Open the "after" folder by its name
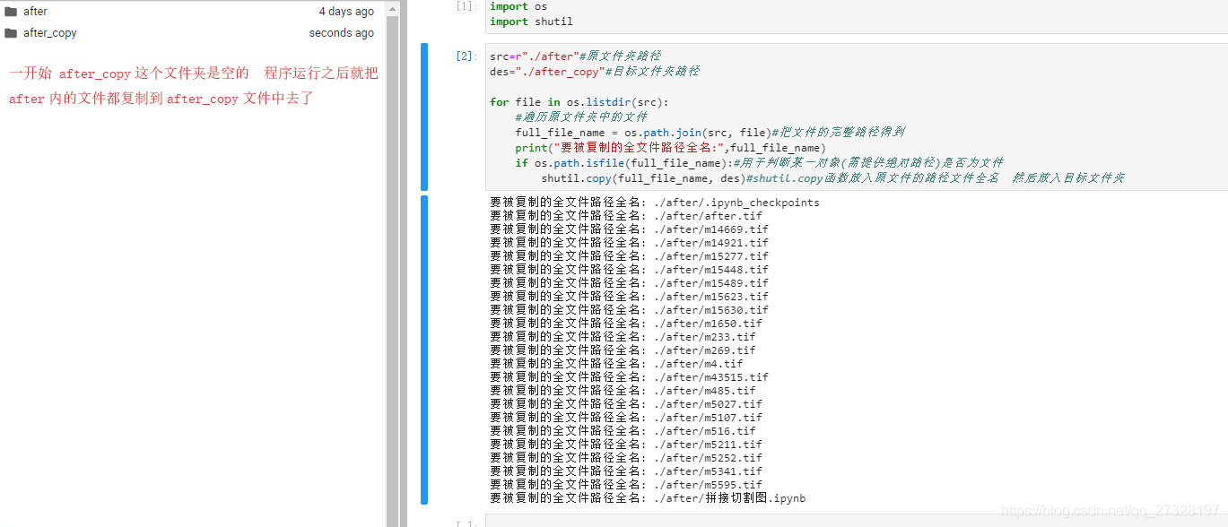The image size is (1228, 527). pos(35,12)
